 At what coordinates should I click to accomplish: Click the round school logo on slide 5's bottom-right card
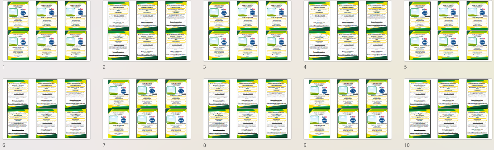[482, 42]
